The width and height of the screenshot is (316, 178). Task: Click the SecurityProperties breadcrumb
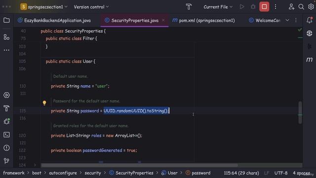click(x=131, y=173)
